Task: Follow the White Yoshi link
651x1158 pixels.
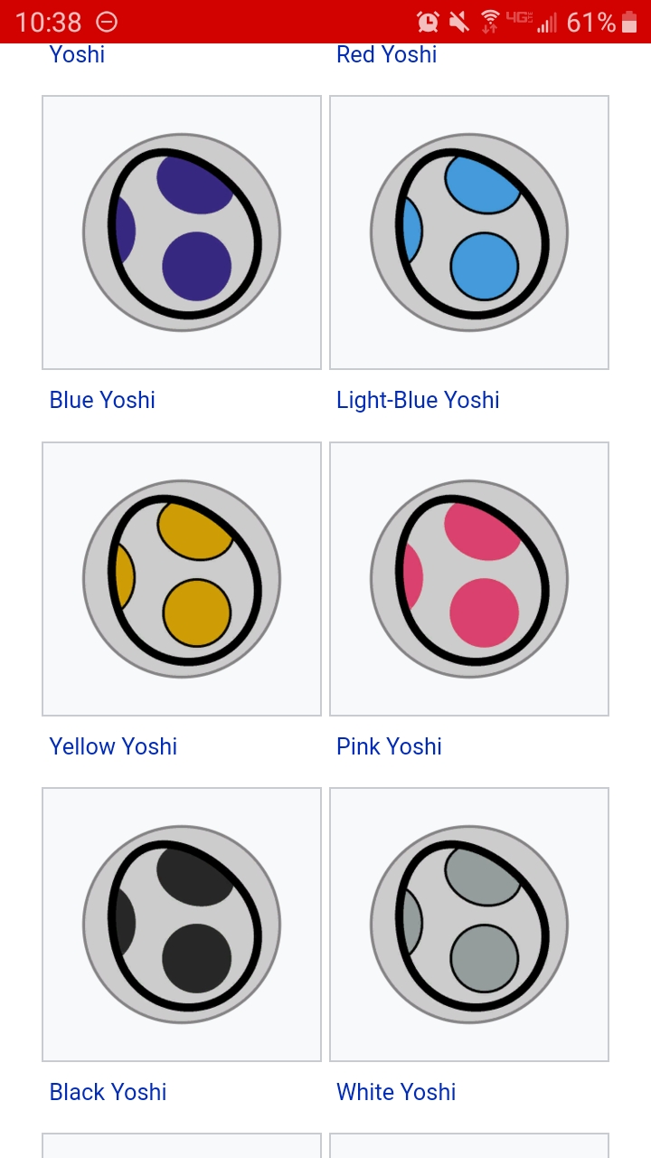Action: click(396, 1092)
